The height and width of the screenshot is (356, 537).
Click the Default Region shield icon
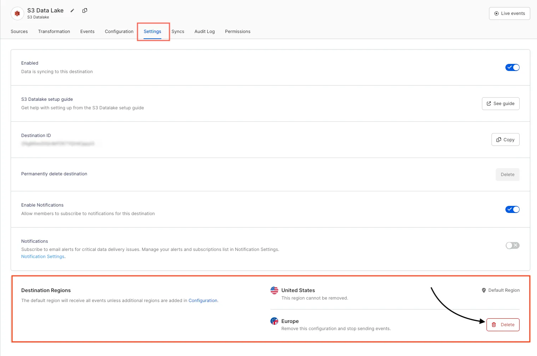pos(484,290)
